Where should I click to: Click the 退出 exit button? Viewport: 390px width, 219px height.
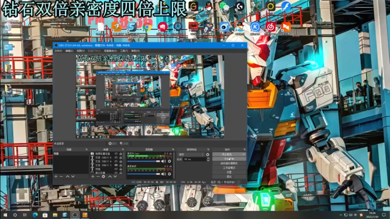[x=229, y=177]
